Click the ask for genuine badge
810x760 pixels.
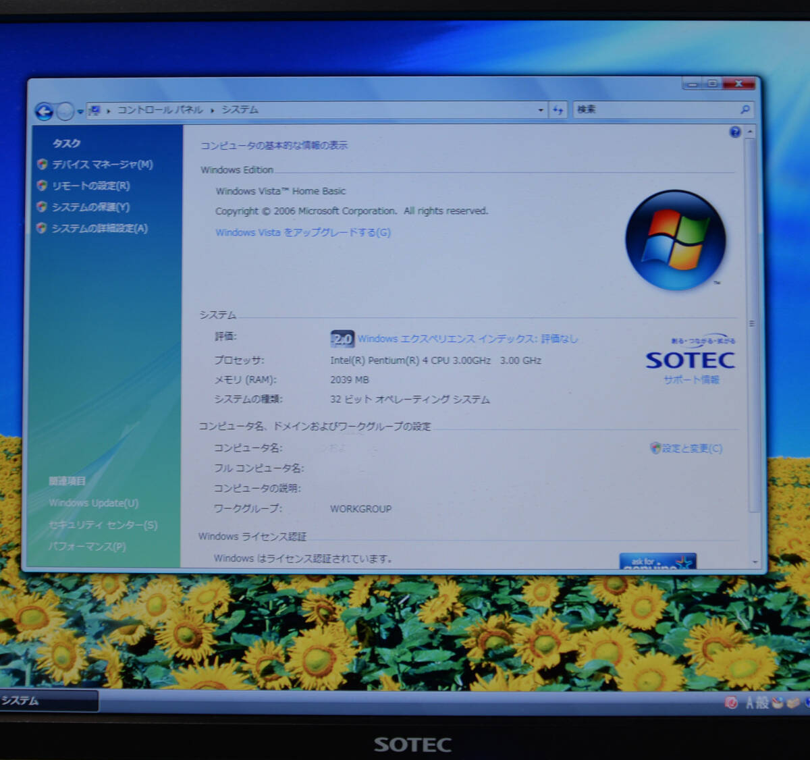pyautogui.click(x=657, y=562)
